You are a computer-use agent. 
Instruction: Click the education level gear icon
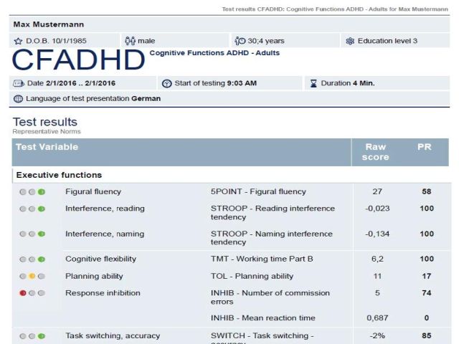coord(350,41)
